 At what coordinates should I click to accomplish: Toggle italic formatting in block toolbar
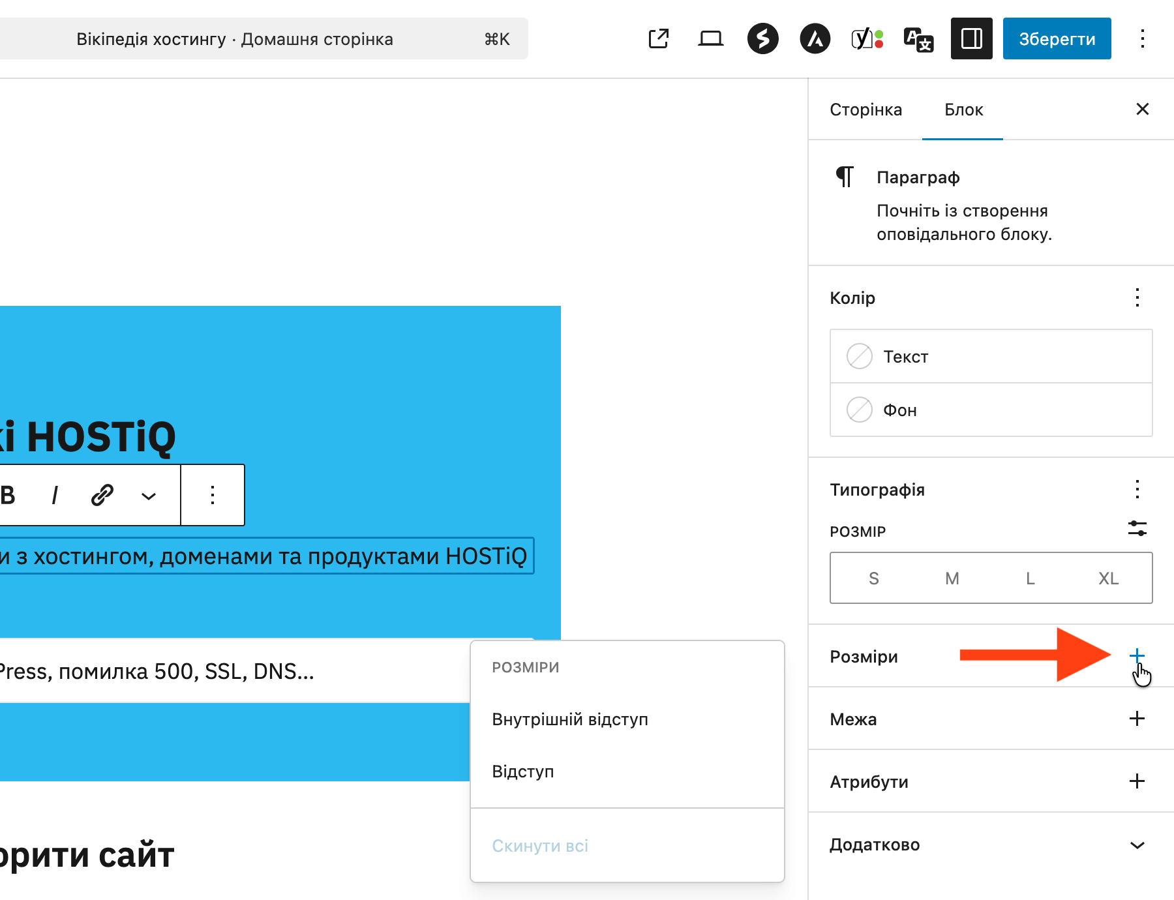55,496
